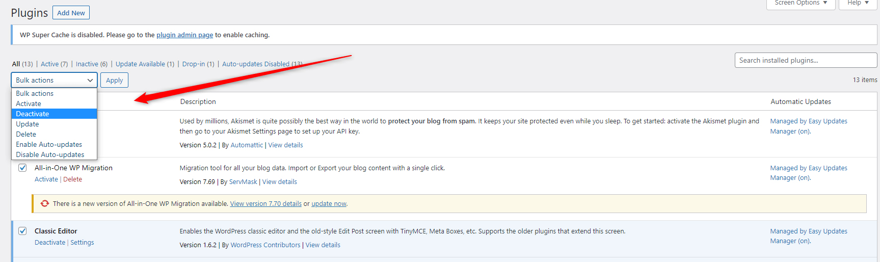
Task: Delete the All-in-One WP Migration plugin
Action: [72, 179]
